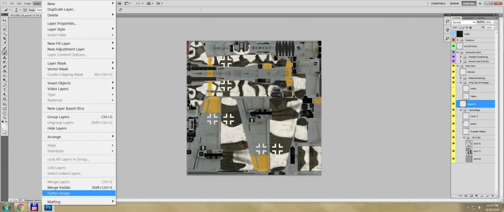This screenshot has height=212, width=504.
Task: Click Group Layers menu entry
Action: click(79, 117)
